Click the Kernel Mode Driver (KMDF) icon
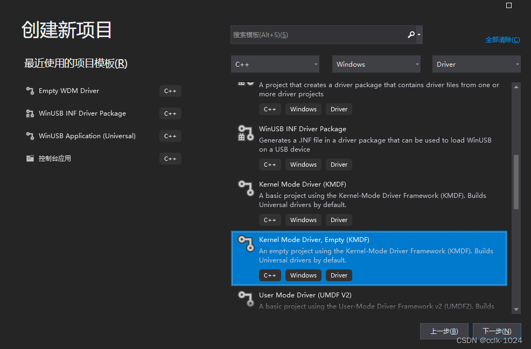Image resolution: width=531 pixels, height=349 pixels. click(x=246, y=188)
